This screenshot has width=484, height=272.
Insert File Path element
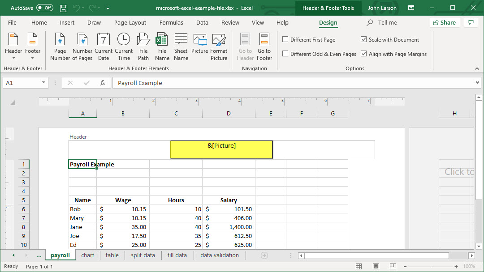143,47
